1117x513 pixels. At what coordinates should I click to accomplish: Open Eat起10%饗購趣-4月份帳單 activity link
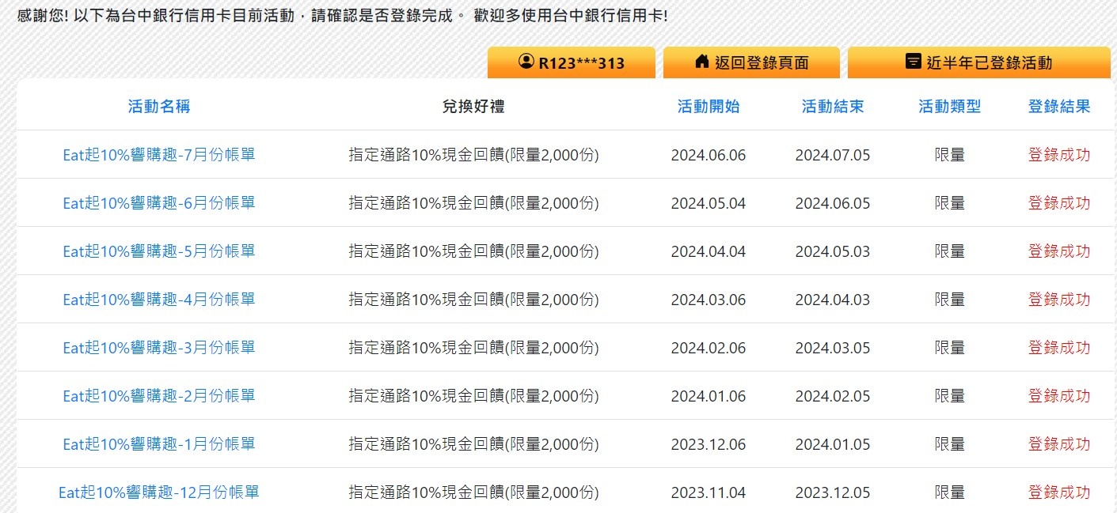pyautogui.click(x=159, y=300)
